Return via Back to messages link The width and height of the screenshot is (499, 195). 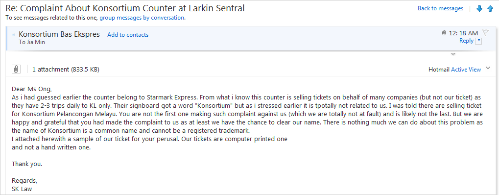click(440, 9)
